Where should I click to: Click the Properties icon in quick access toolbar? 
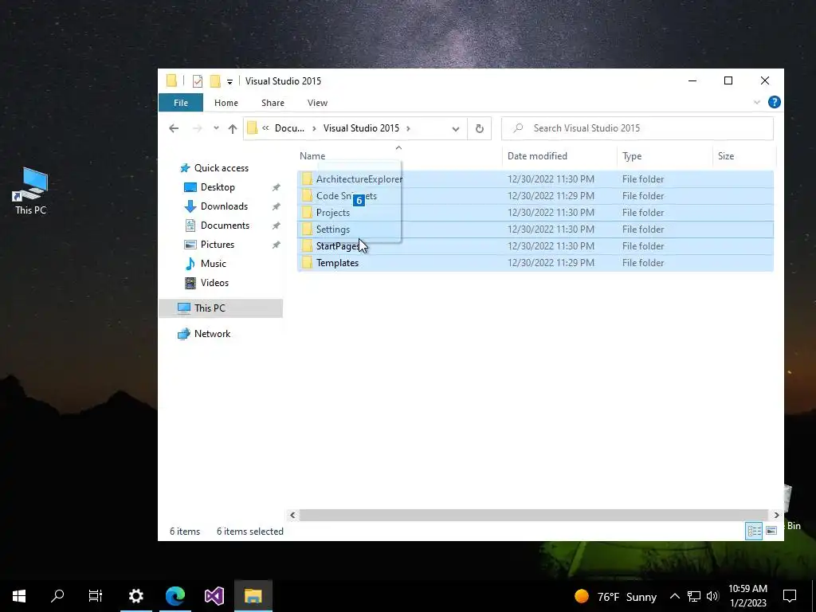pyautogui.click(x=198, y=80)
